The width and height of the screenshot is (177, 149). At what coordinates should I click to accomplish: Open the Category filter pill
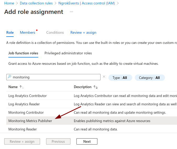click(150, 78)
